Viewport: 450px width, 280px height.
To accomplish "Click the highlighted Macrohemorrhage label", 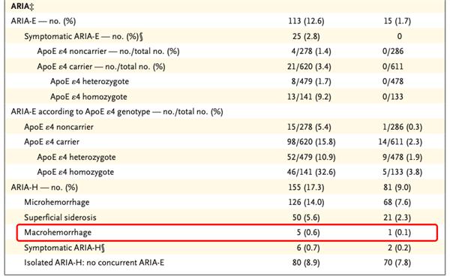I will pyautogui.click(x=58, y=232).
